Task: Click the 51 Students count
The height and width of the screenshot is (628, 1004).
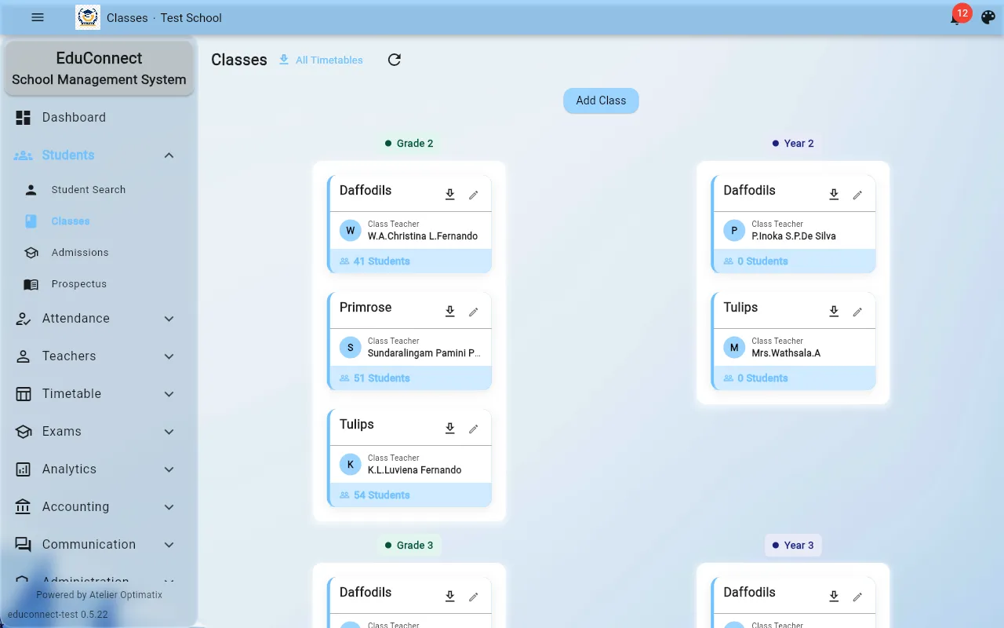Action: pyautogui.click(x=381, y=378)
